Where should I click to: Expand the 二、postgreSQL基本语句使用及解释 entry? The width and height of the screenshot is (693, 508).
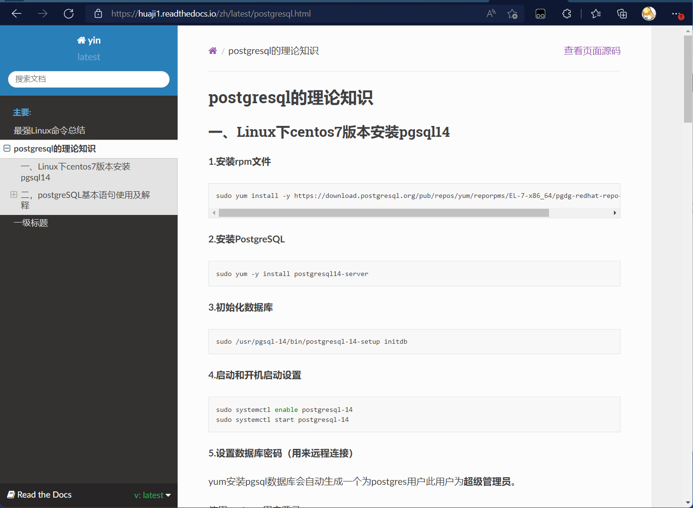click(14, 195)
